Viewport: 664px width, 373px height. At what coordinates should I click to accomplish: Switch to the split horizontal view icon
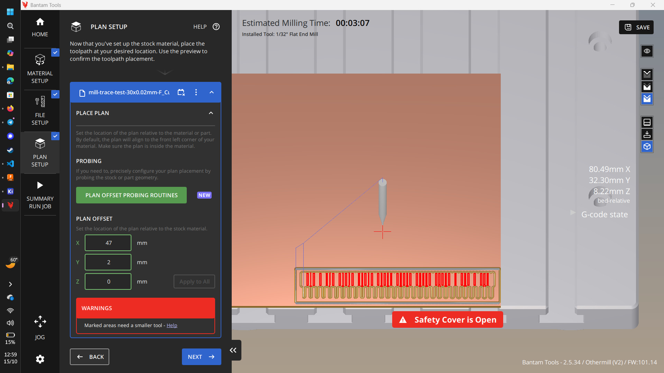pyautogui.click(x=647, y=122)
